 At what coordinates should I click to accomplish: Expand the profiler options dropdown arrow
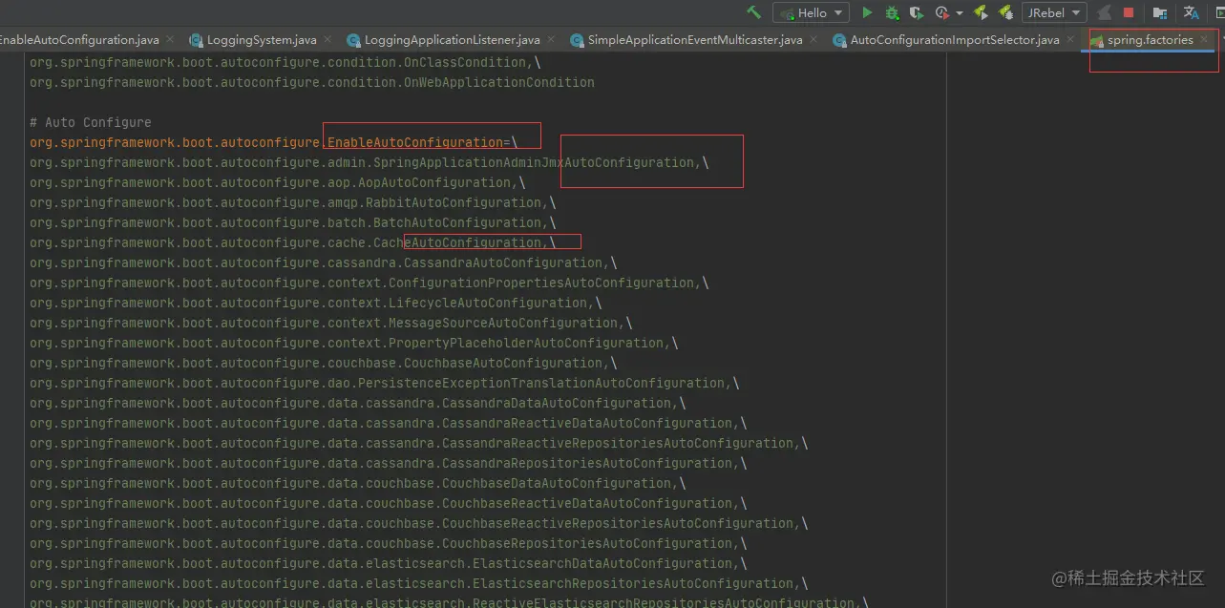(959, 13)
